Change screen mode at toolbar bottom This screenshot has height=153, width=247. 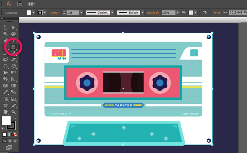click(9, 147)
